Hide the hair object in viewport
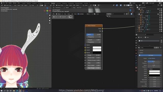The image size is (163, 92). (x=160, y=13)
